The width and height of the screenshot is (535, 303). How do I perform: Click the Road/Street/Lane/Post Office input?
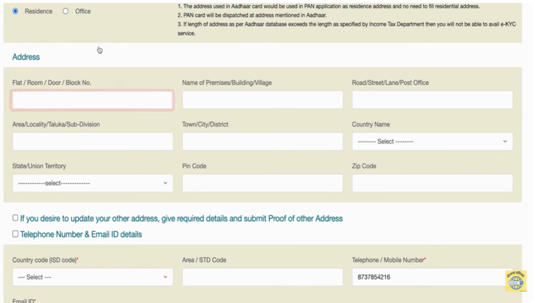pyautogui.click(x=432, y=100)
